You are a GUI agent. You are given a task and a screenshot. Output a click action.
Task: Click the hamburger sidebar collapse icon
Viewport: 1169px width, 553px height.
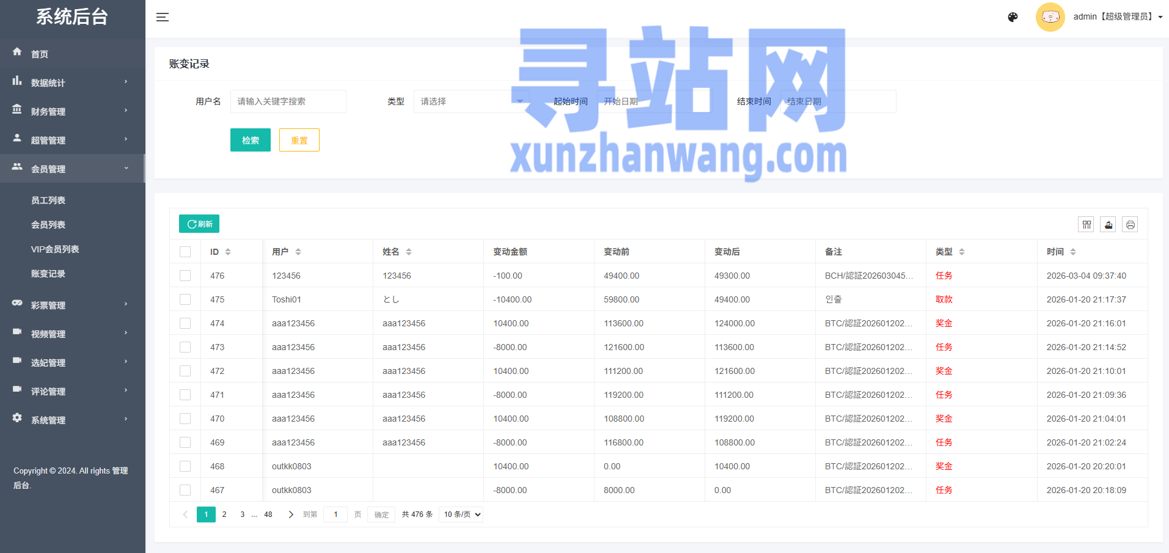point(163,17)
